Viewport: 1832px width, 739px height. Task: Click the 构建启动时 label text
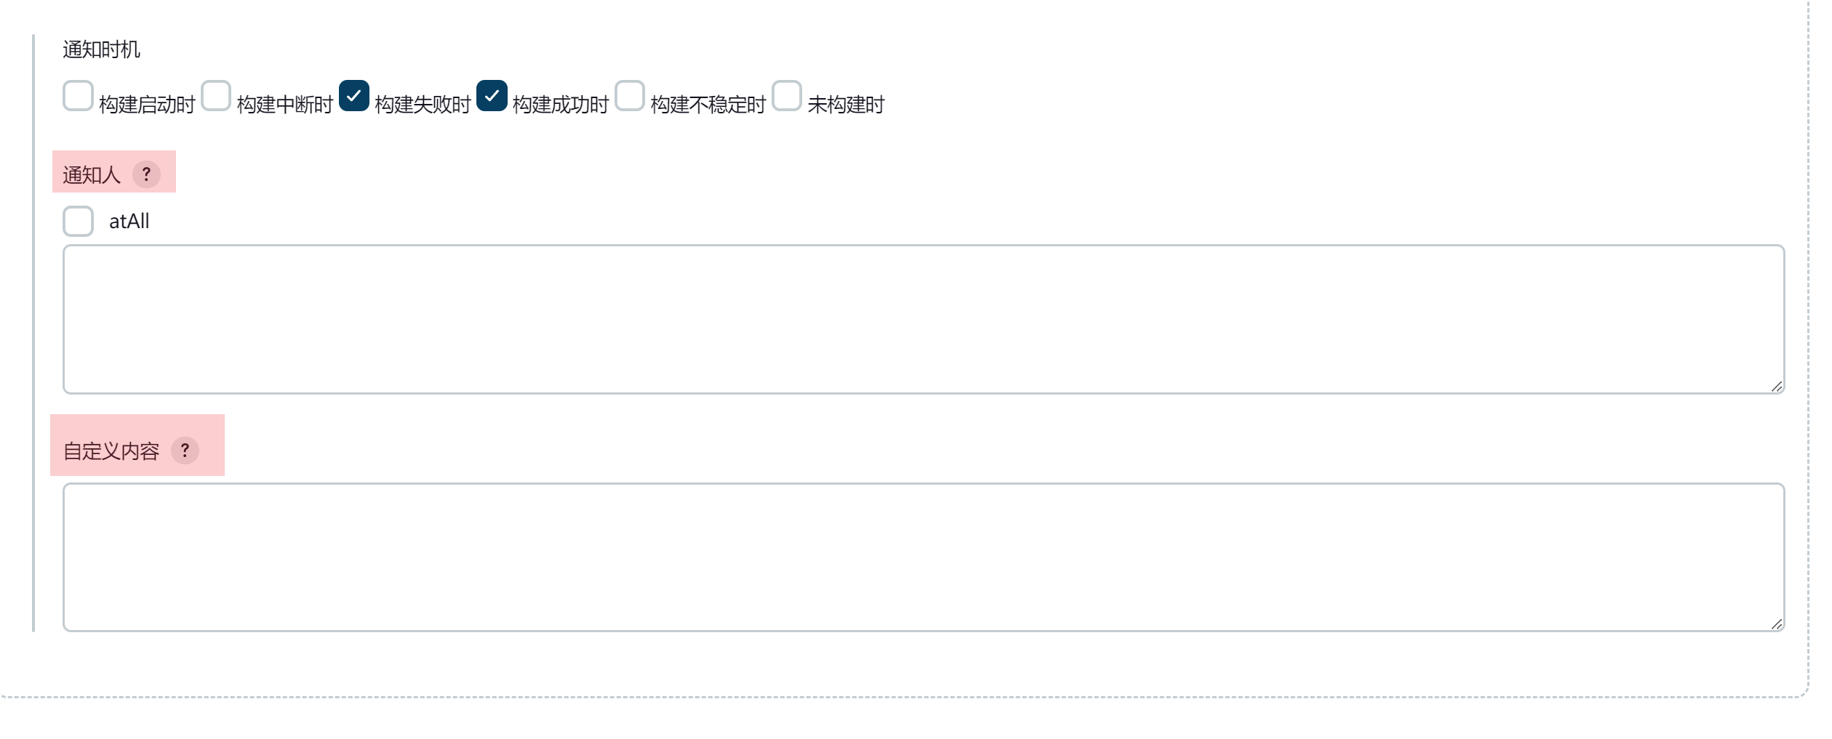tap(147, 105)
